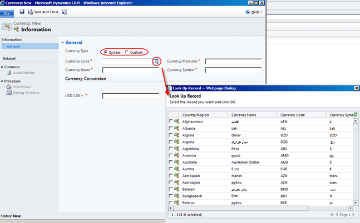Click the Save disk icon
The image size is (360, 223).
coord(22,12)
